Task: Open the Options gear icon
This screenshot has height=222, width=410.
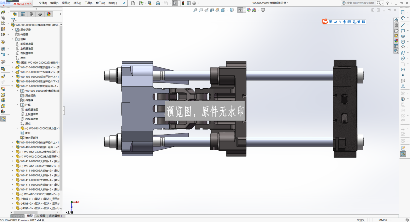Action: click(194, 3)
